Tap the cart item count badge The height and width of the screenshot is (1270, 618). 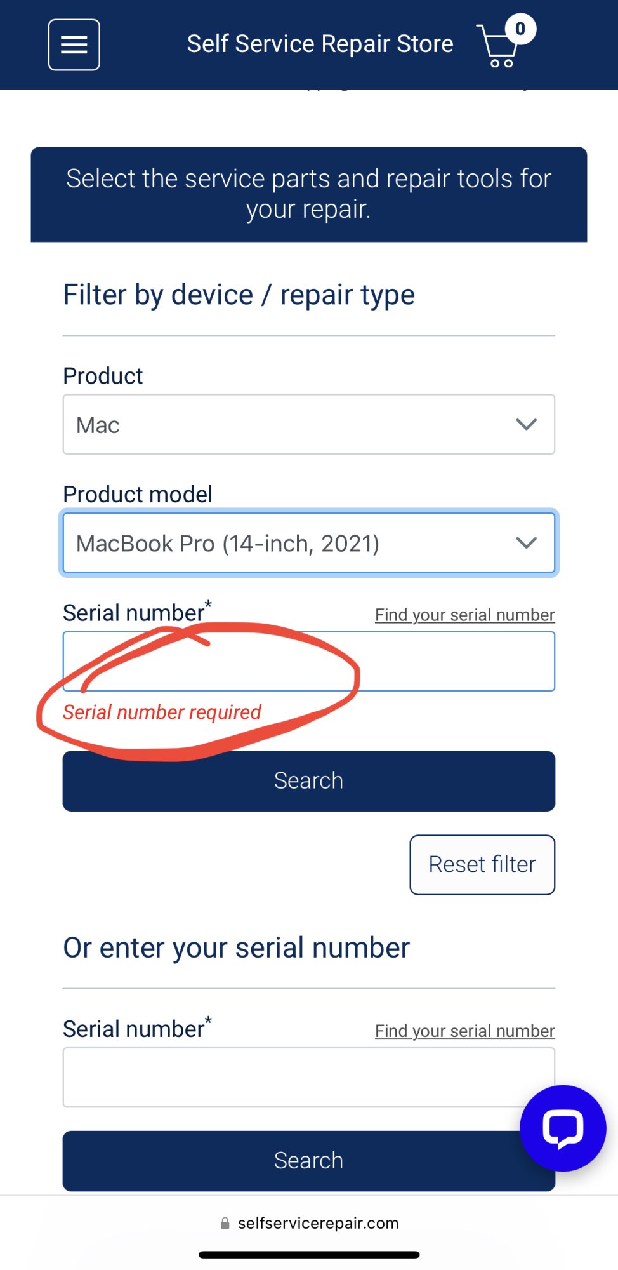520,29
